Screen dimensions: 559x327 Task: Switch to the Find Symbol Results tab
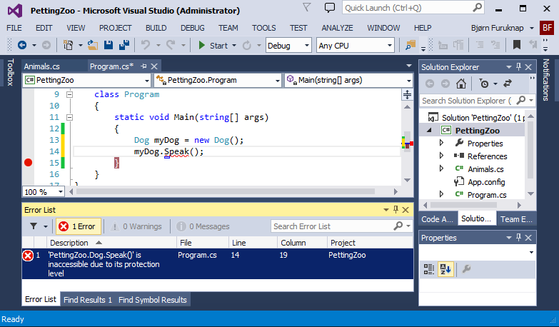153,300
